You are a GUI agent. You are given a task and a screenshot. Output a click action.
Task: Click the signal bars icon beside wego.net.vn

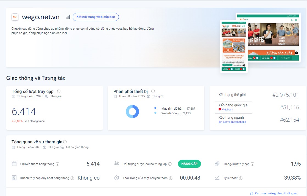click(68, 17)
